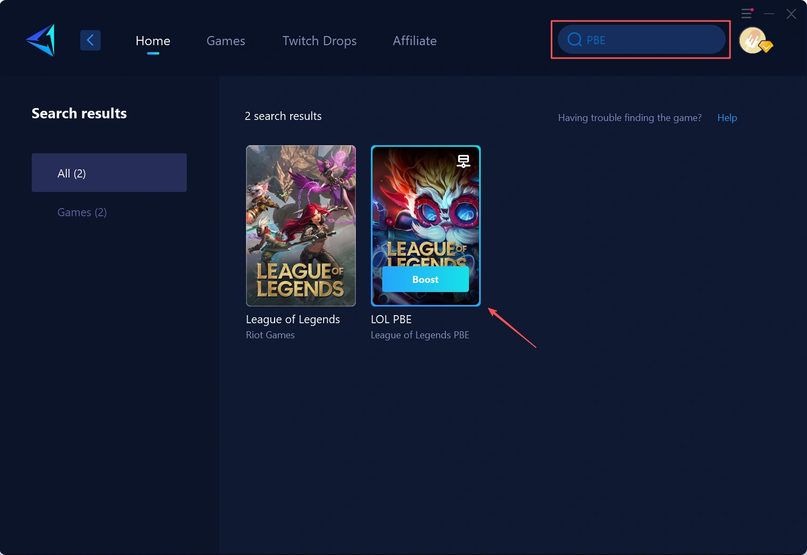
Task: Go back using the blue back arrow
Action: (x=90, y=40)
